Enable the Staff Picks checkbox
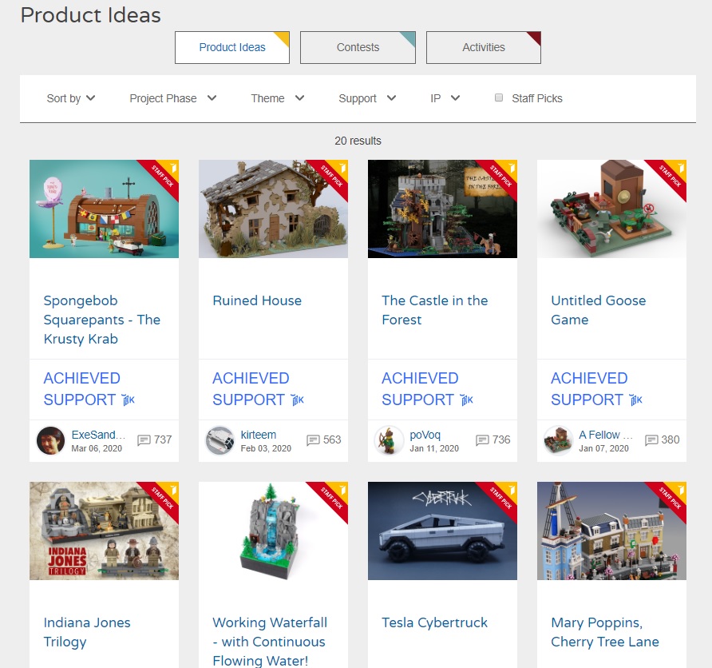The width and height of the screenshot is (712, 668). tap(499, 97)
